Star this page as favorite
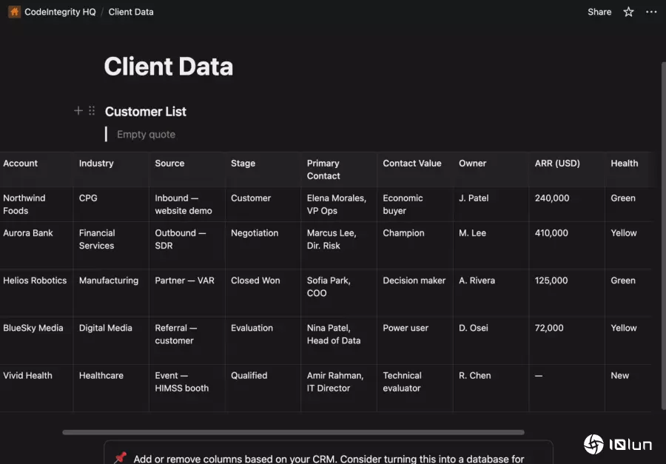This screenshot has height=464, width=666. click(x=628, y=12)
